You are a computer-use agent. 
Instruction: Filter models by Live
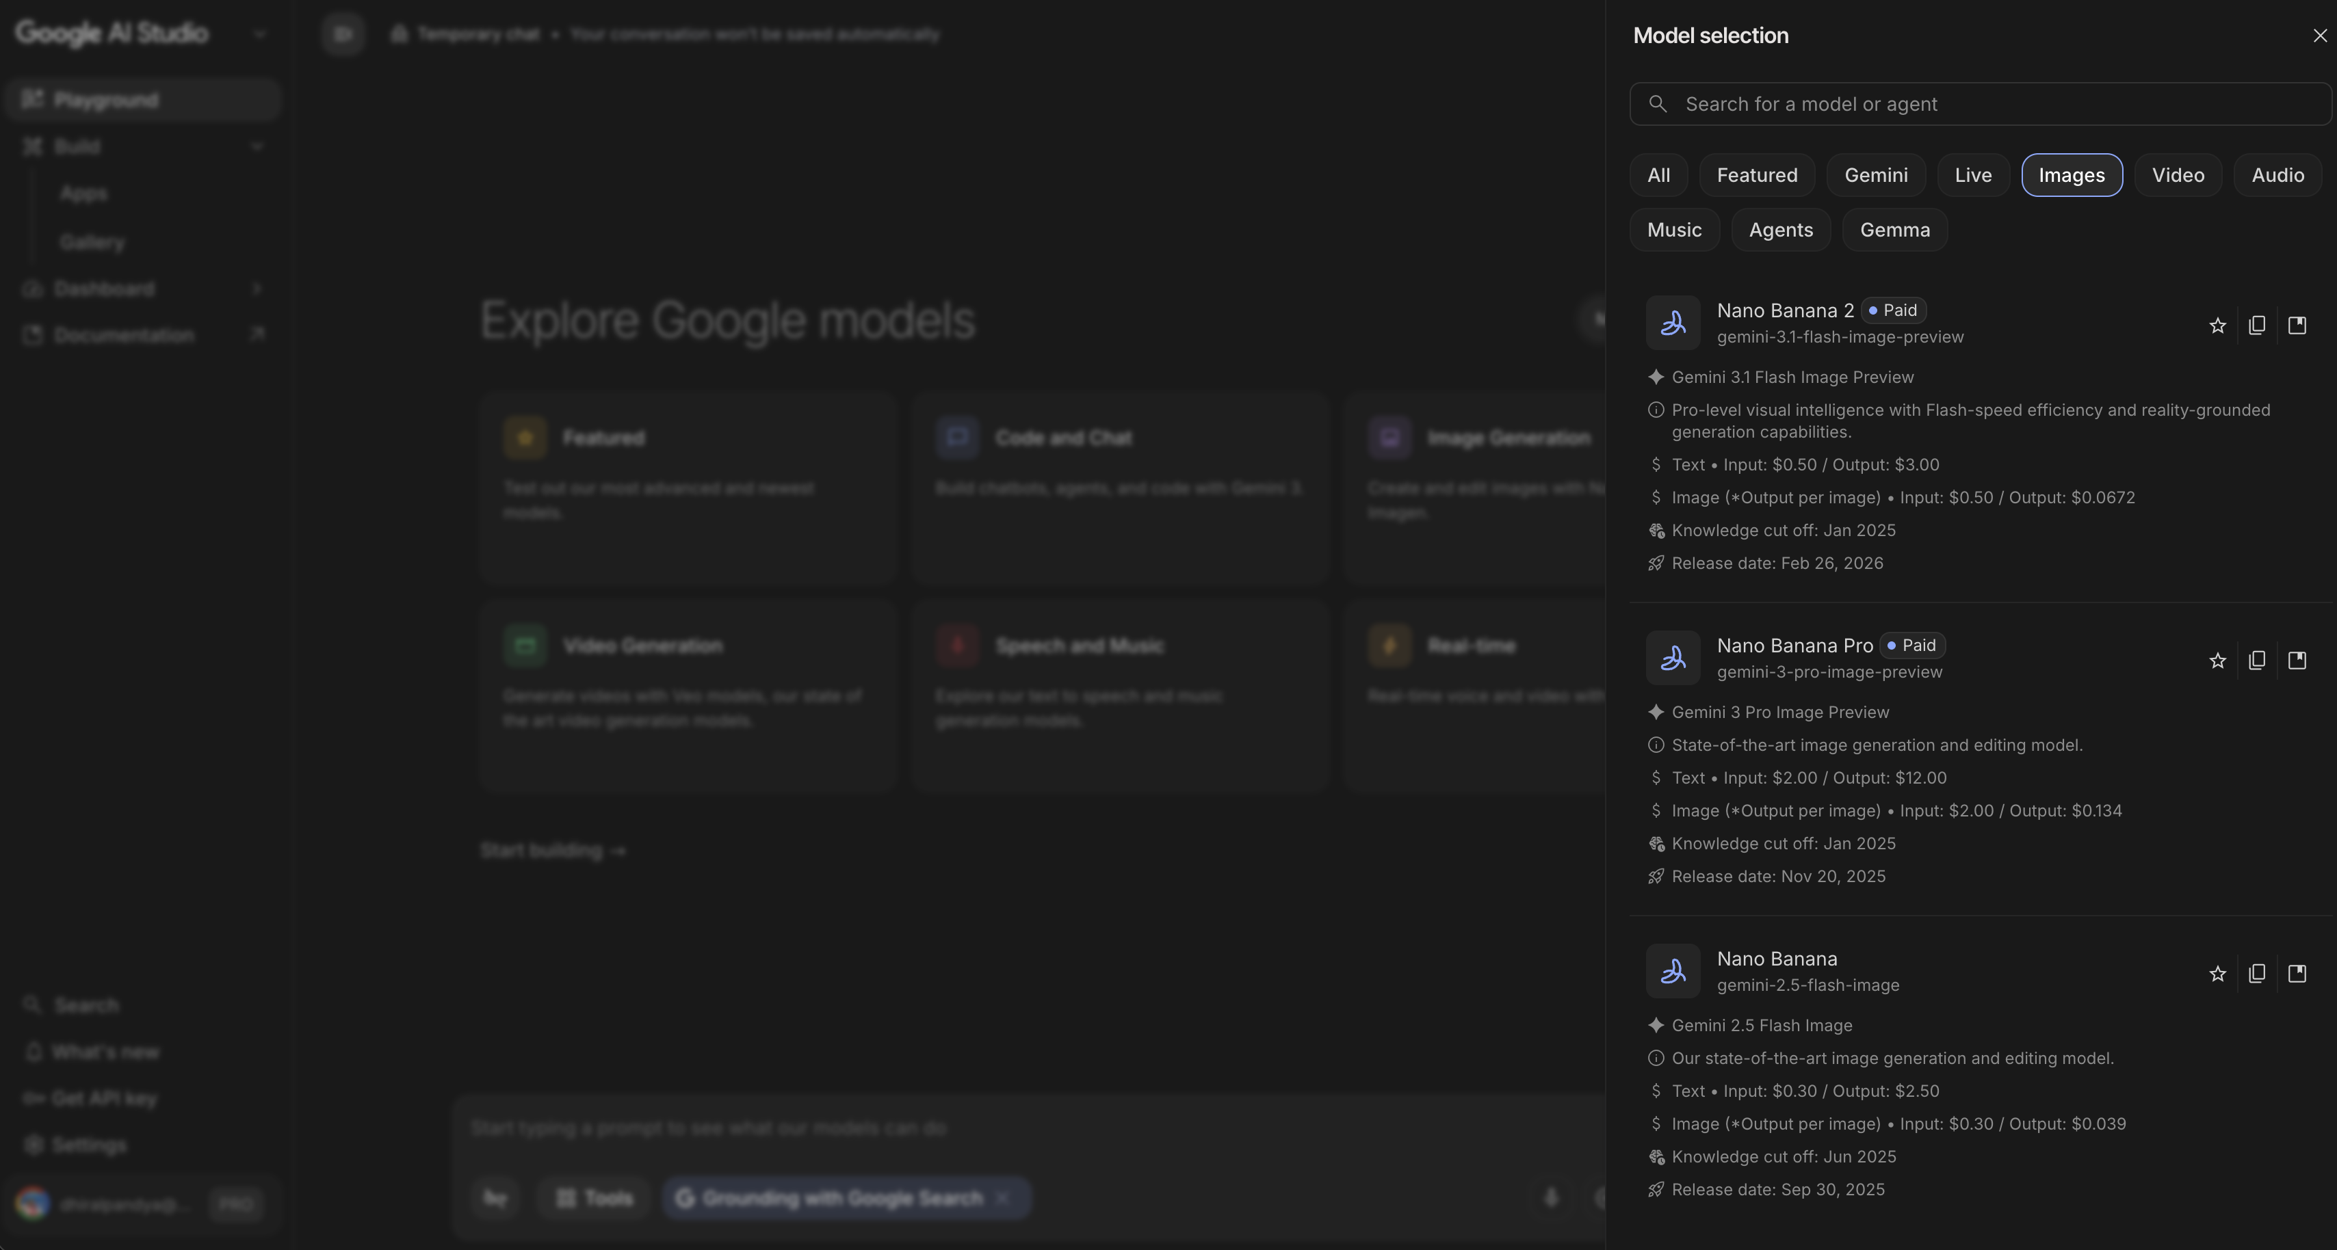(1973, 175)
